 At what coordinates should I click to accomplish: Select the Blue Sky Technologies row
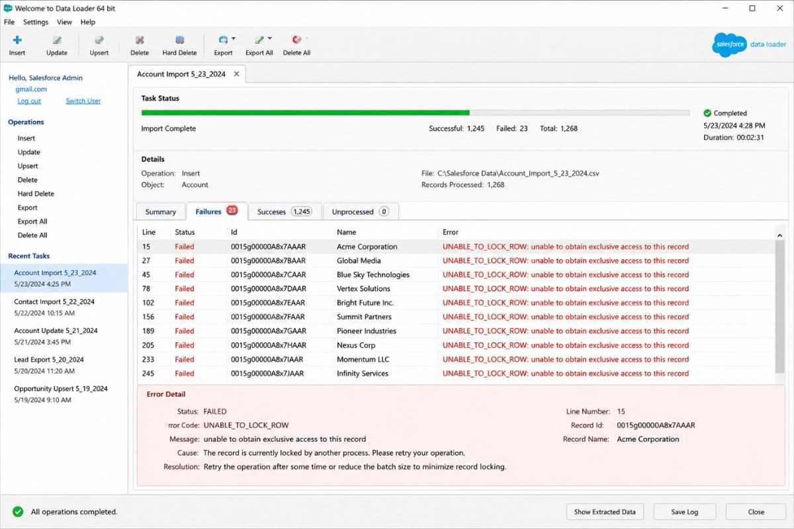(456, 274)
